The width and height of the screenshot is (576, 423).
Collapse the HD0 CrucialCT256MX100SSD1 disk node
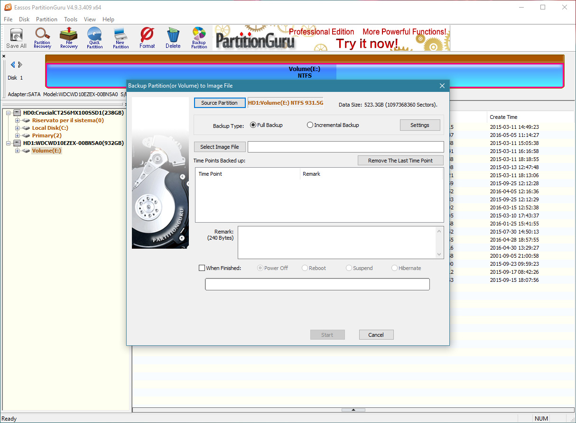(9, 113)
